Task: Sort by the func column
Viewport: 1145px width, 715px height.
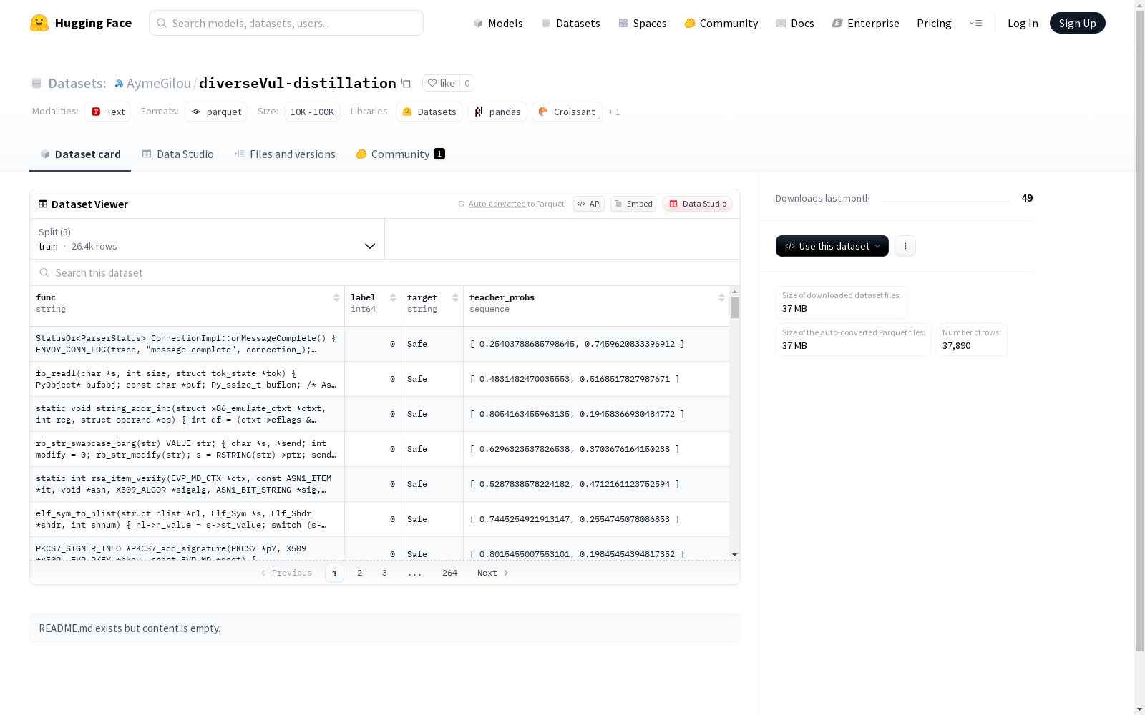Action: 336,297
